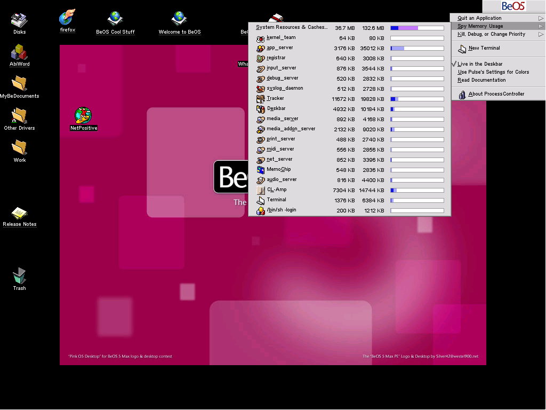Click the debug_server process icon
Image resolution: width=546 pixels, height=410 pixels.
(260, 79)
